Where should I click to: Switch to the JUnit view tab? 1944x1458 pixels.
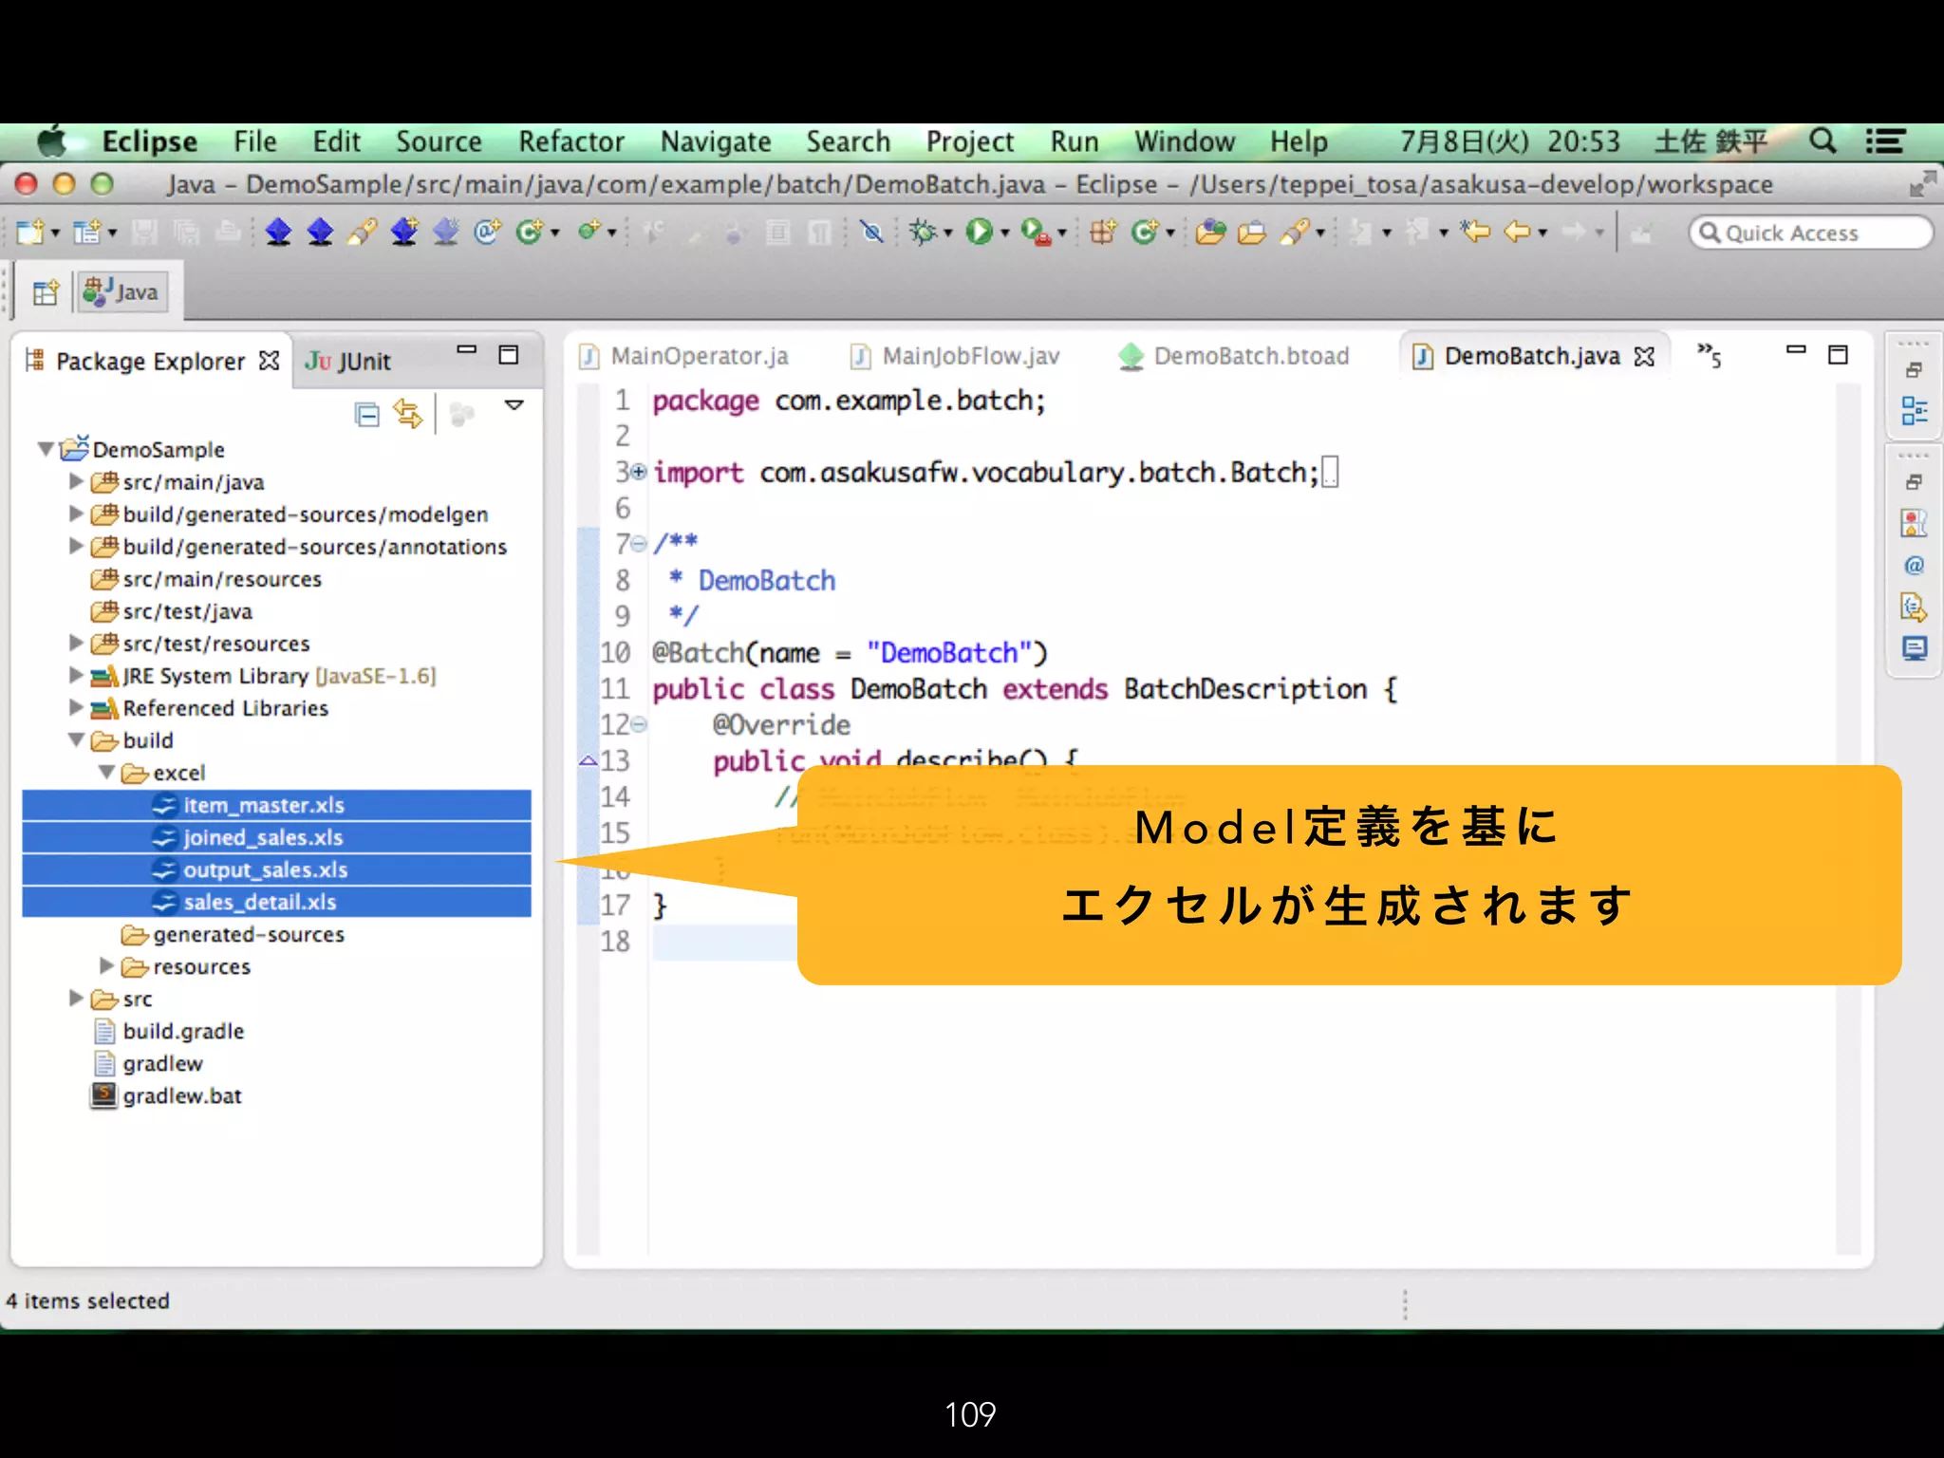point(348,362)
